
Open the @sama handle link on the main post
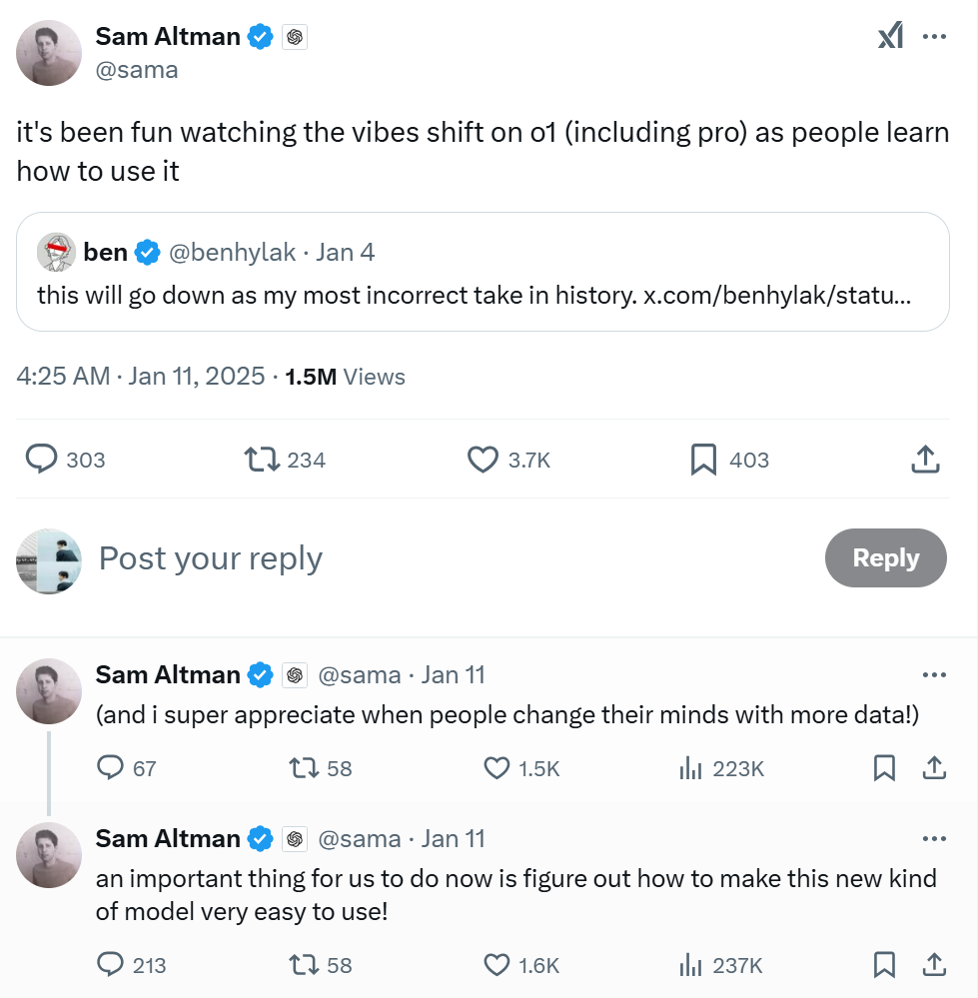pos(136,70)
